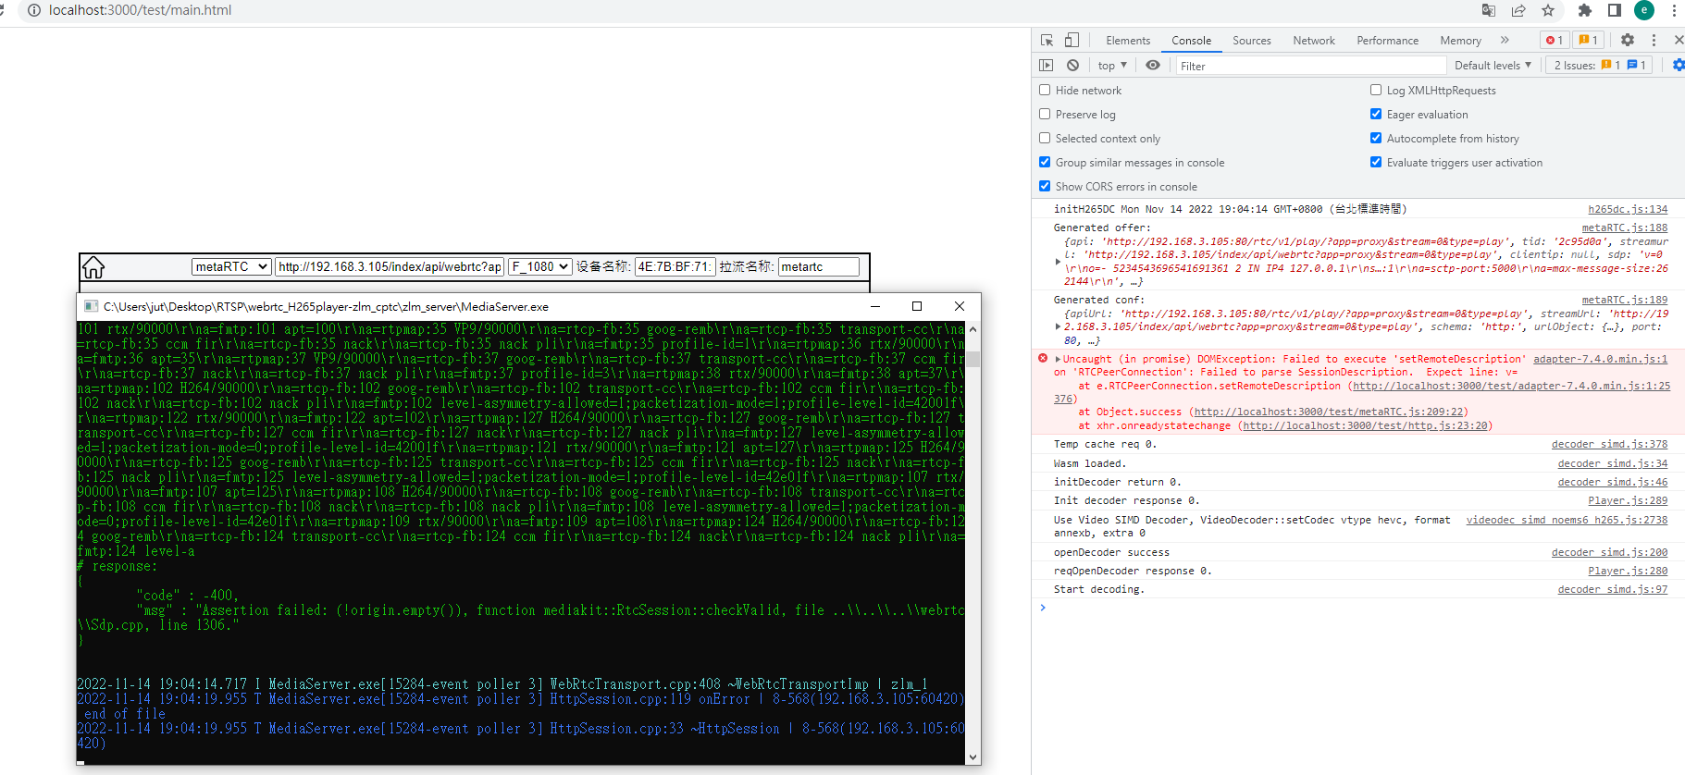This screenshot has height=775, width=1685.
Task: Uncheck Show CORS errors in console
Action: coord(1045,186)
